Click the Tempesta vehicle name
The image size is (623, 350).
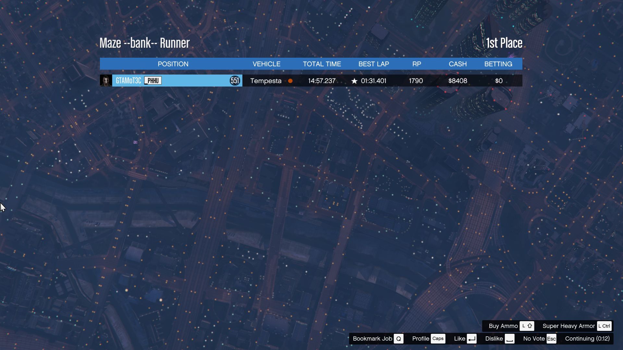point(266,81)
